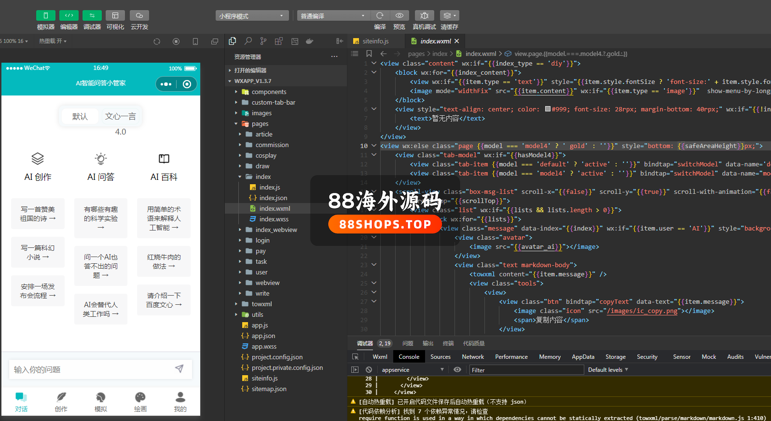Switch to the Network tab
This screenshot has width=771, height=421.
[472, 357]
